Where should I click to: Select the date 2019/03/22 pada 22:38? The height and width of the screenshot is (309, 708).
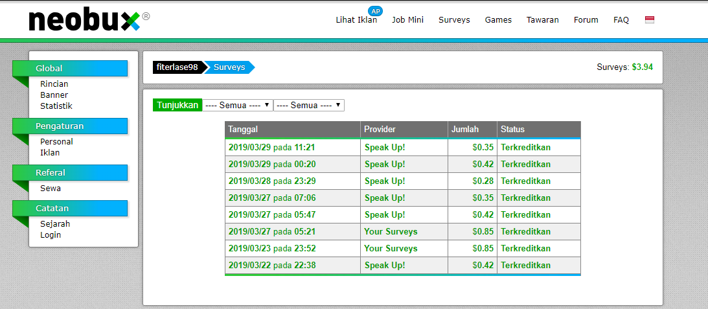(272, 265)
